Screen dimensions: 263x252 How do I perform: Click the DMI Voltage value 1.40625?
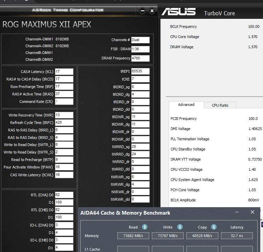click(255, 129)
